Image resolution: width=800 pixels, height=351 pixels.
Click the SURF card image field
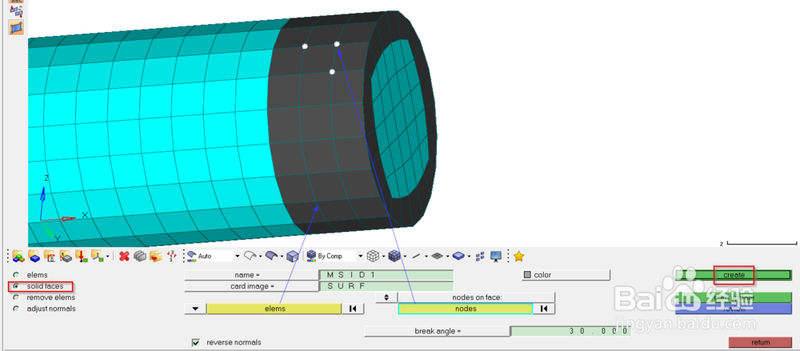[x=386, y=286]
